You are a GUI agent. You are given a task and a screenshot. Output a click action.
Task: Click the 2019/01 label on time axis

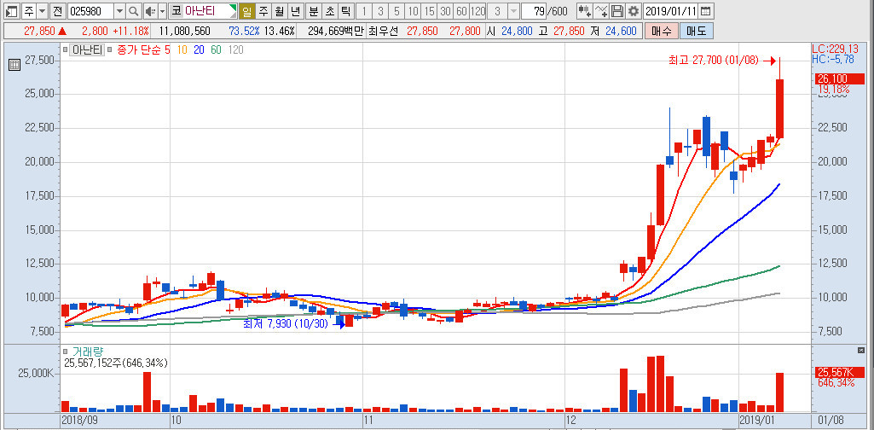tap(756, 419)
